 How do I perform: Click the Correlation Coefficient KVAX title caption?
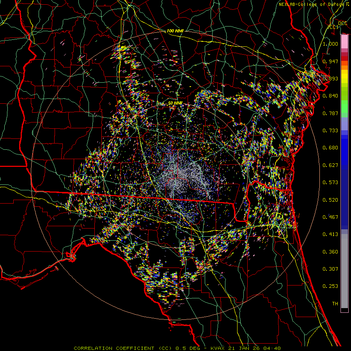pyautogui.click(x=177, y=348)
